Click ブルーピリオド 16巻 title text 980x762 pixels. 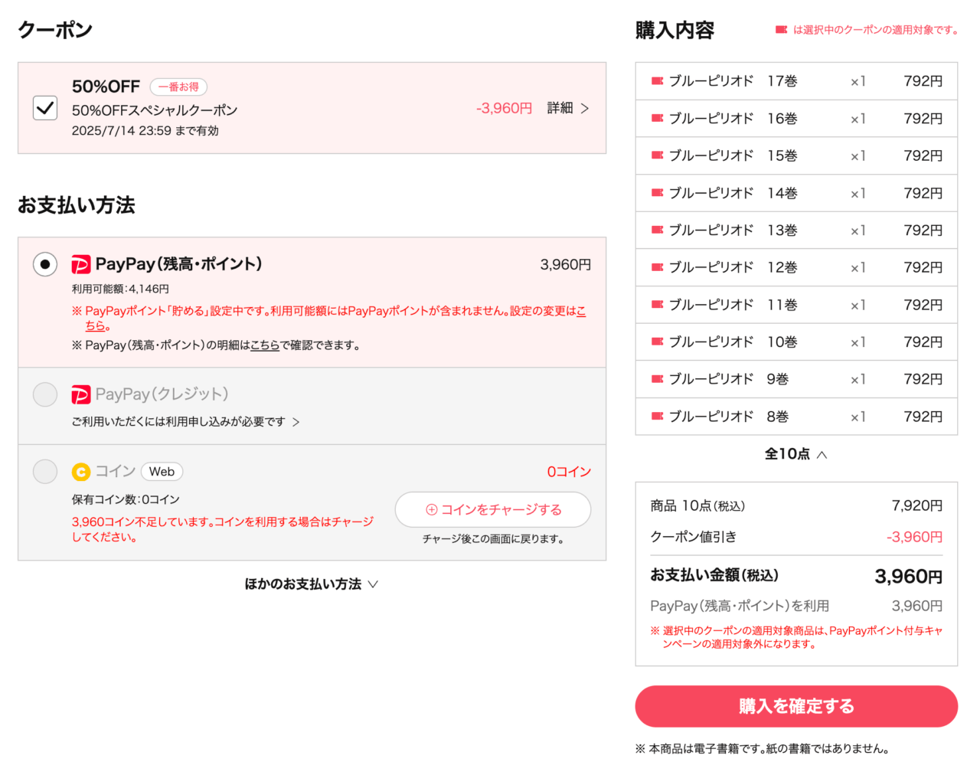(733, 118)
